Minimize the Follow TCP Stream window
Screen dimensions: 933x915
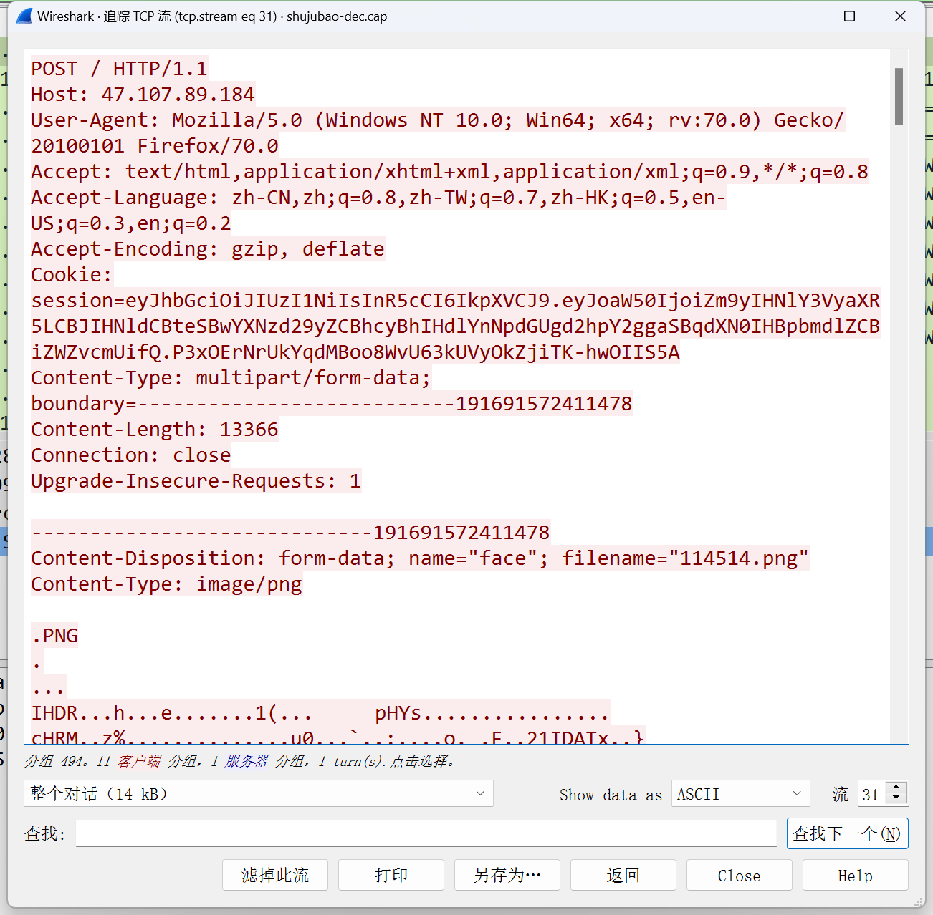coord(800,16)
